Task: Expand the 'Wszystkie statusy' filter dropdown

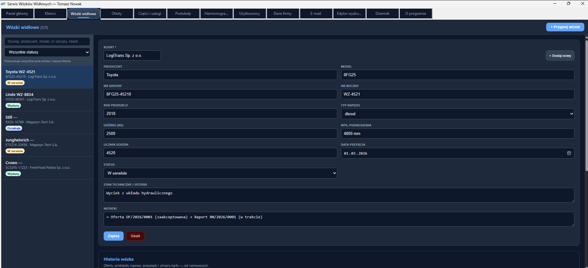Action: (x=47, y=52)
